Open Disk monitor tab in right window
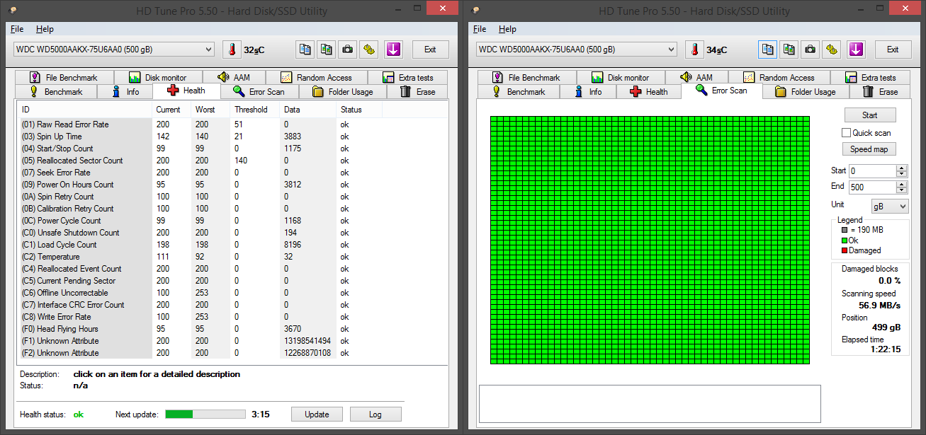The width and height of the screenshot is (926, 435). [621, 77]
